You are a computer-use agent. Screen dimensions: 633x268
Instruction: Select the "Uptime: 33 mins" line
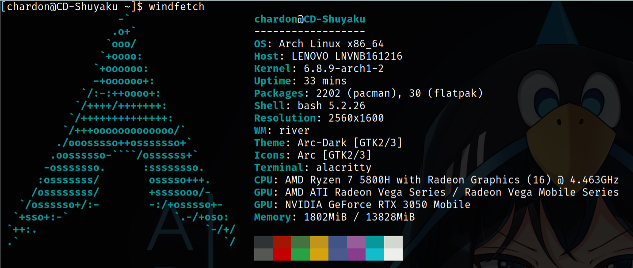300,81
